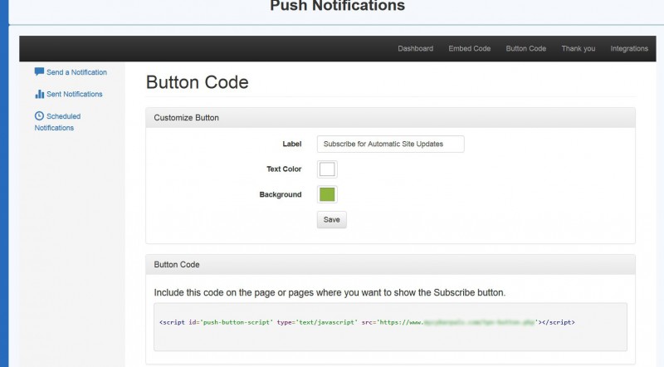The height and width of the screenshot is (367, 664).
Task: Pick the white Text Color swatch
Action: click(x=327, y=169)
